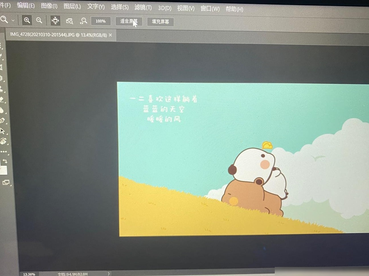Close the IMG_4728 document tab
369x276 pixels.
coord(110,35)
